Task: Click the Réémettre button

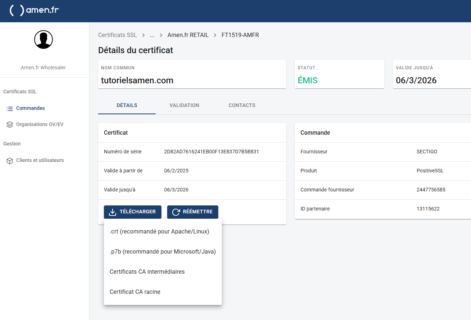Action: 193,212
